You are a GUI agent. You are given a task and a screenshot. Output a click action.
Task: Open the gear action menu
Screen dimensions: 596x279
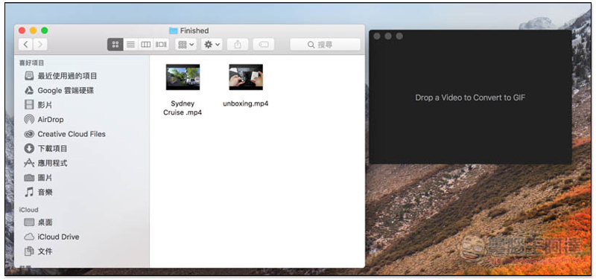pos(212,45)
